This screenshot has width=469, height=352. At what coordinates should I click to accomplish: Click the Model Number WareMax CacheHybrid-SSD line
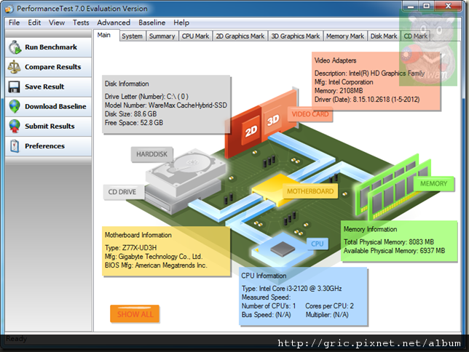[166, 105]
